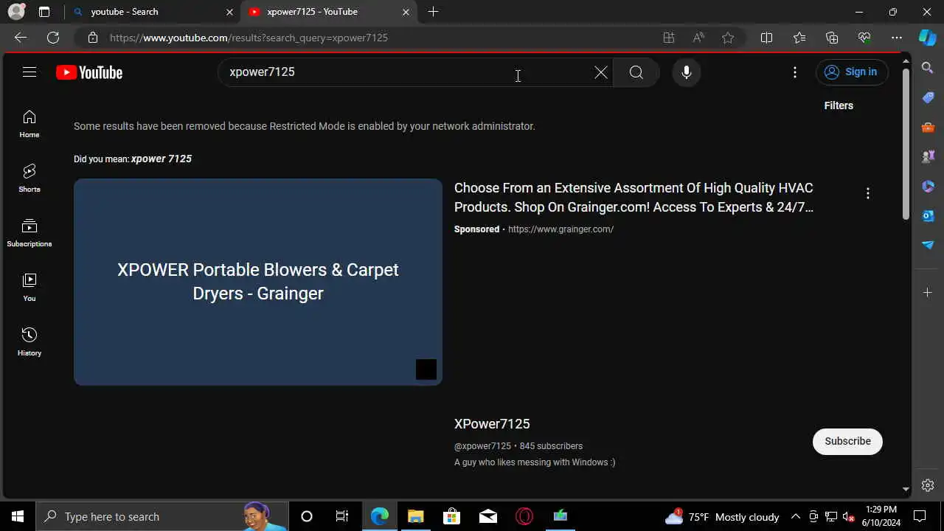
Task: Open YouTube settings three-dot menu
Action: click(794, 72)
